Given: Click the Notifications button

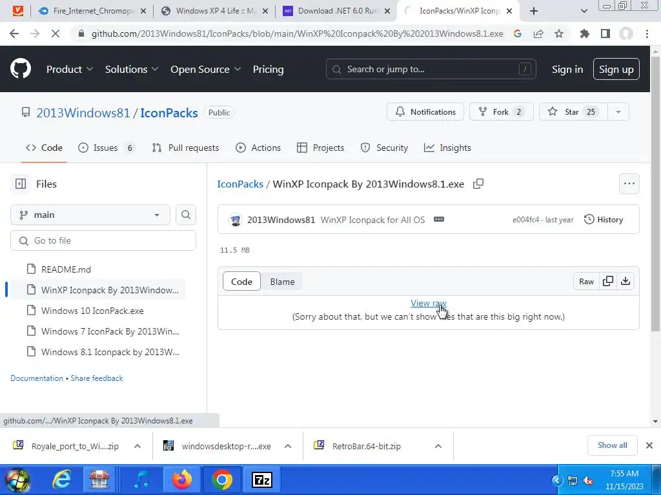Looking at the screenshot, I should pos(425,112).
